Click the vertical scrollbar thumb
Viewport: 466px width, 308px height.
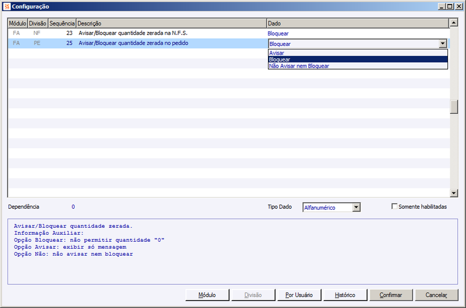[454, 107]
